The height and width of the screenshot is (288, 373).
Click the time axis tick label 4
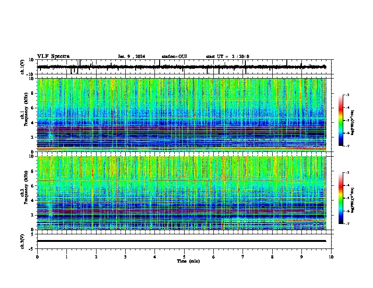155,257
